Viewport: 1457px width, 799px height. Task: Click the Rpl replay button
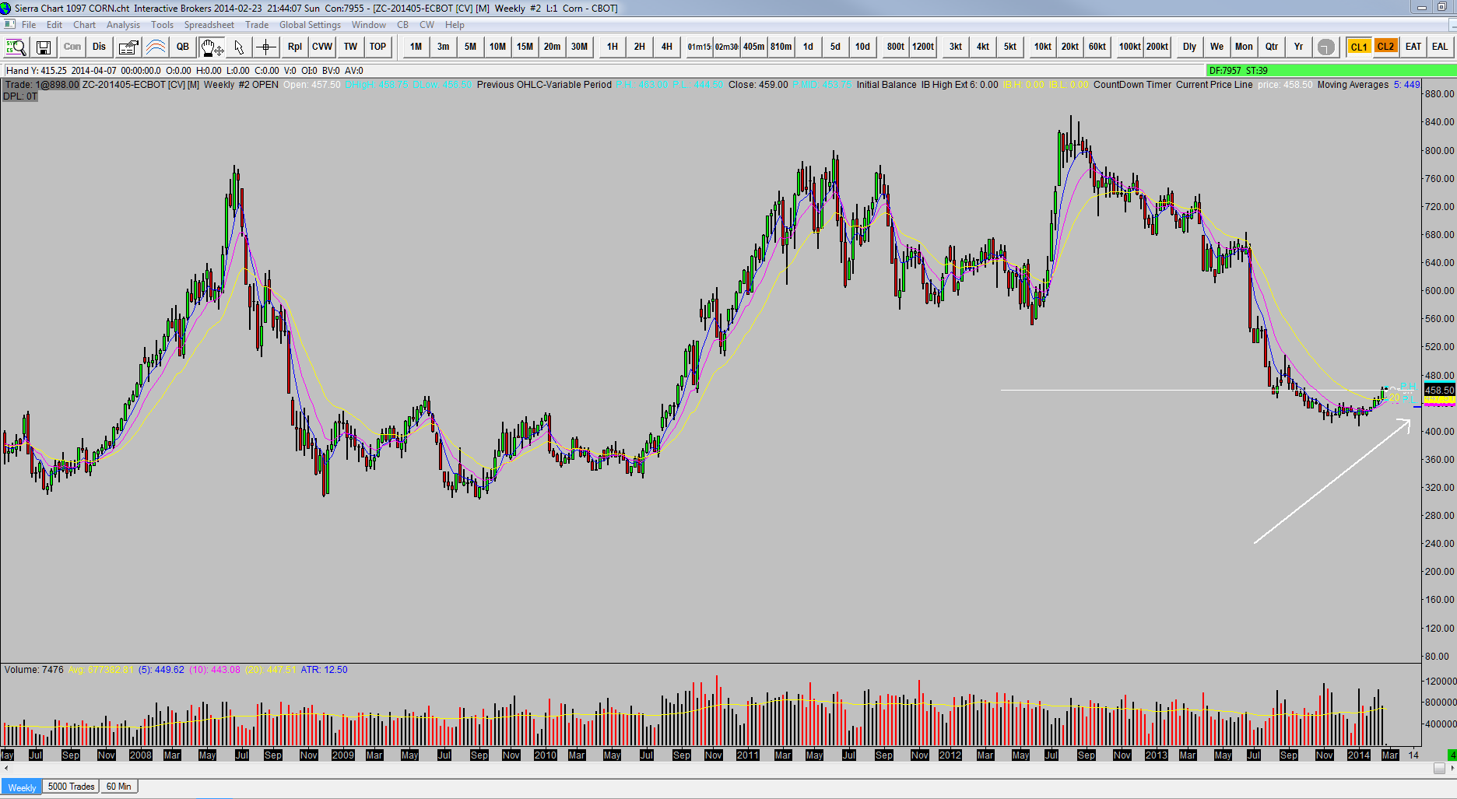(x=295, y=47)
